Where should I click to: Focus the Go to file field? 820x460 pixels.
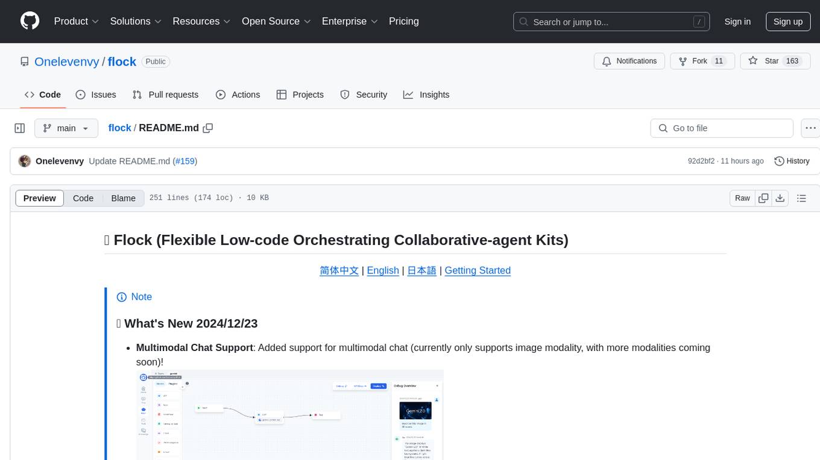(722, 128)
